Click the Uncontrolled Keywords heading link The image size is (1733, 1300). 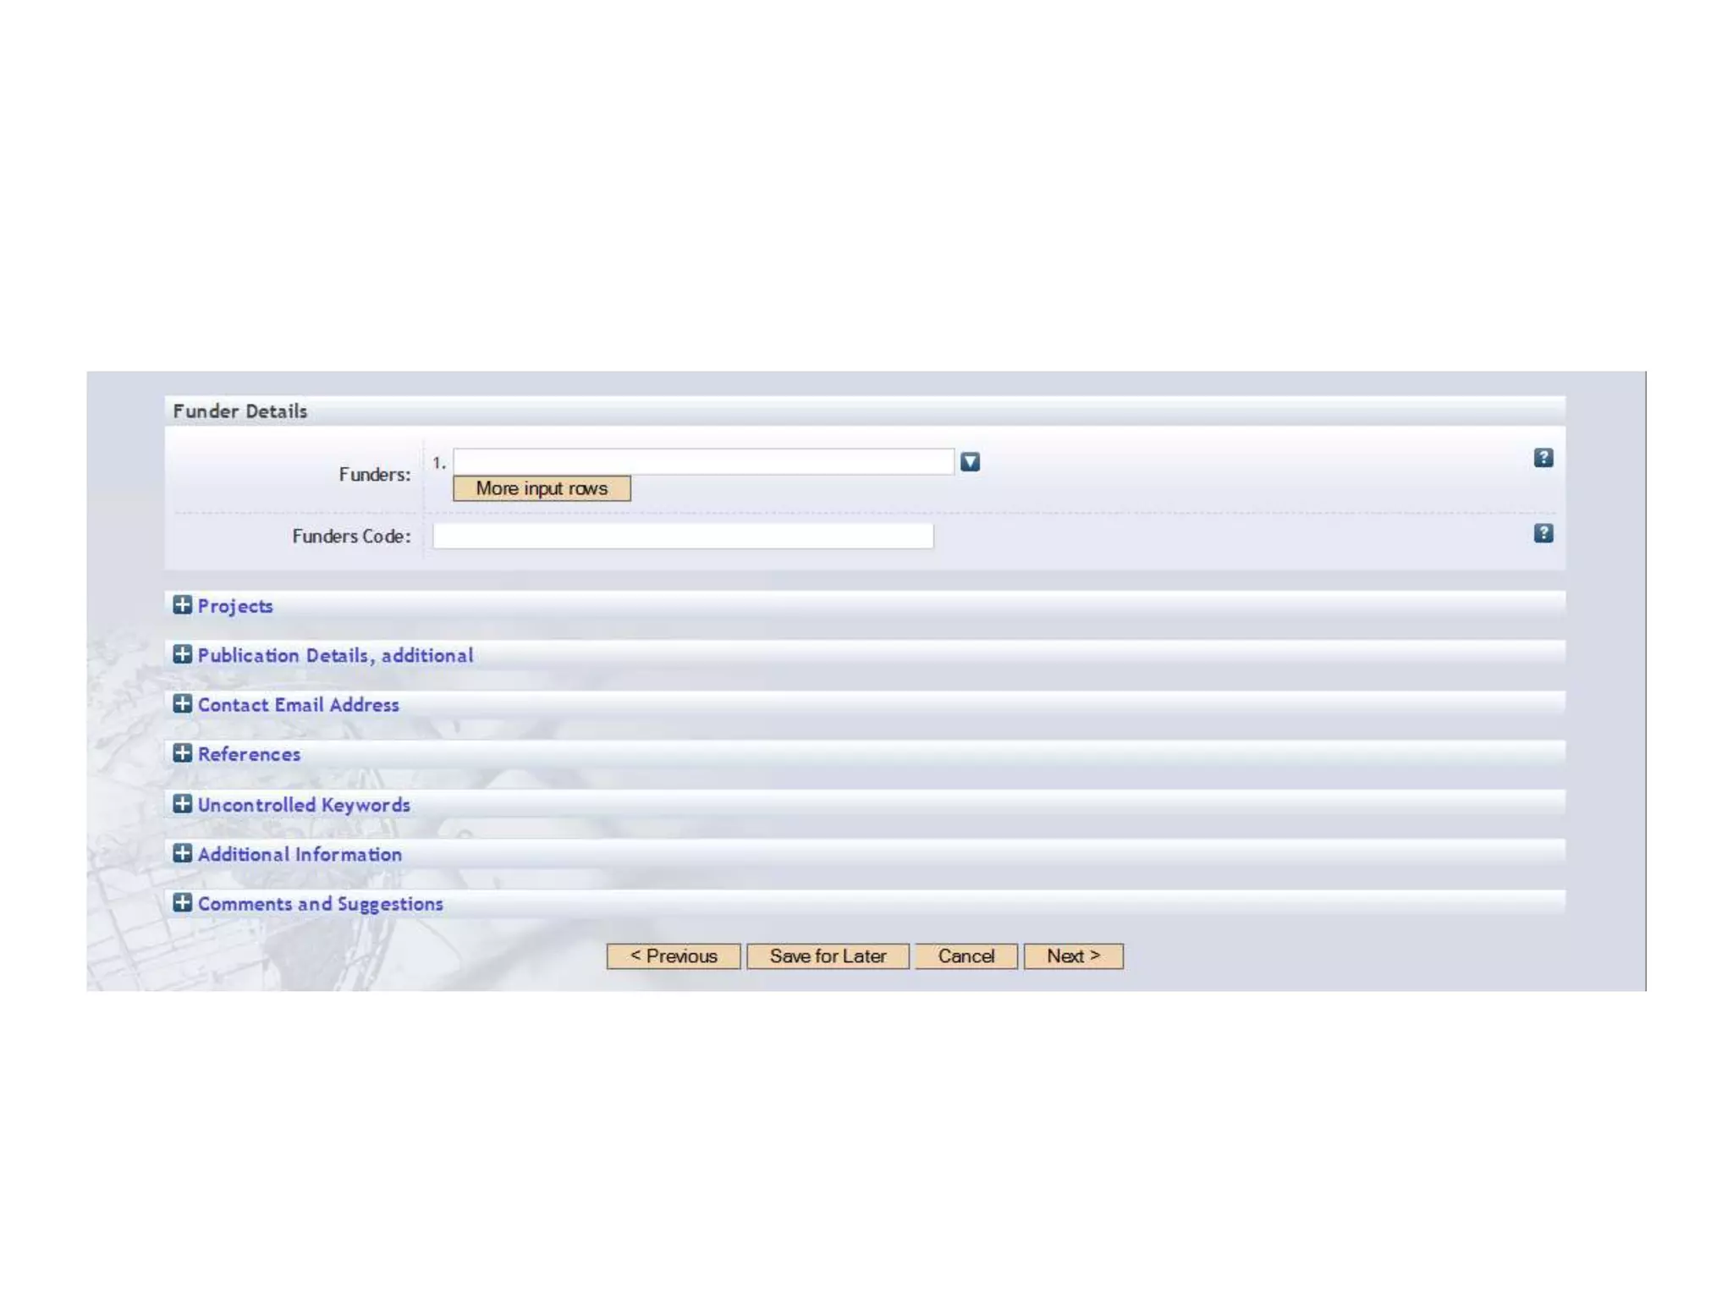coord(304,805)
